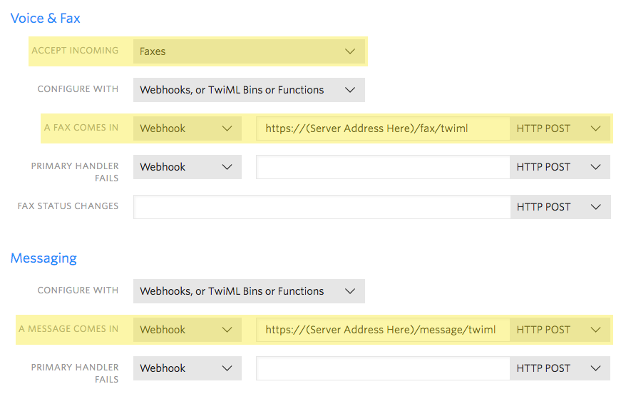Screen dimensions: 621x394
Task: Click Messaging Primary Handler Fails URL field
Action: [383, 368]
